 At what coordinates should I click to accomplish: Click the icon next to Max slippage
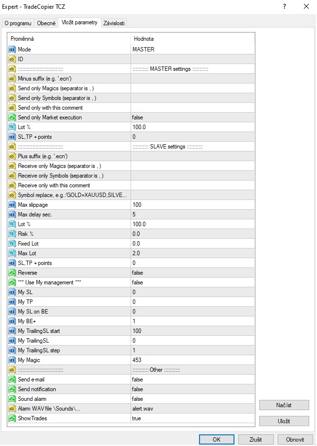(12, 205)
